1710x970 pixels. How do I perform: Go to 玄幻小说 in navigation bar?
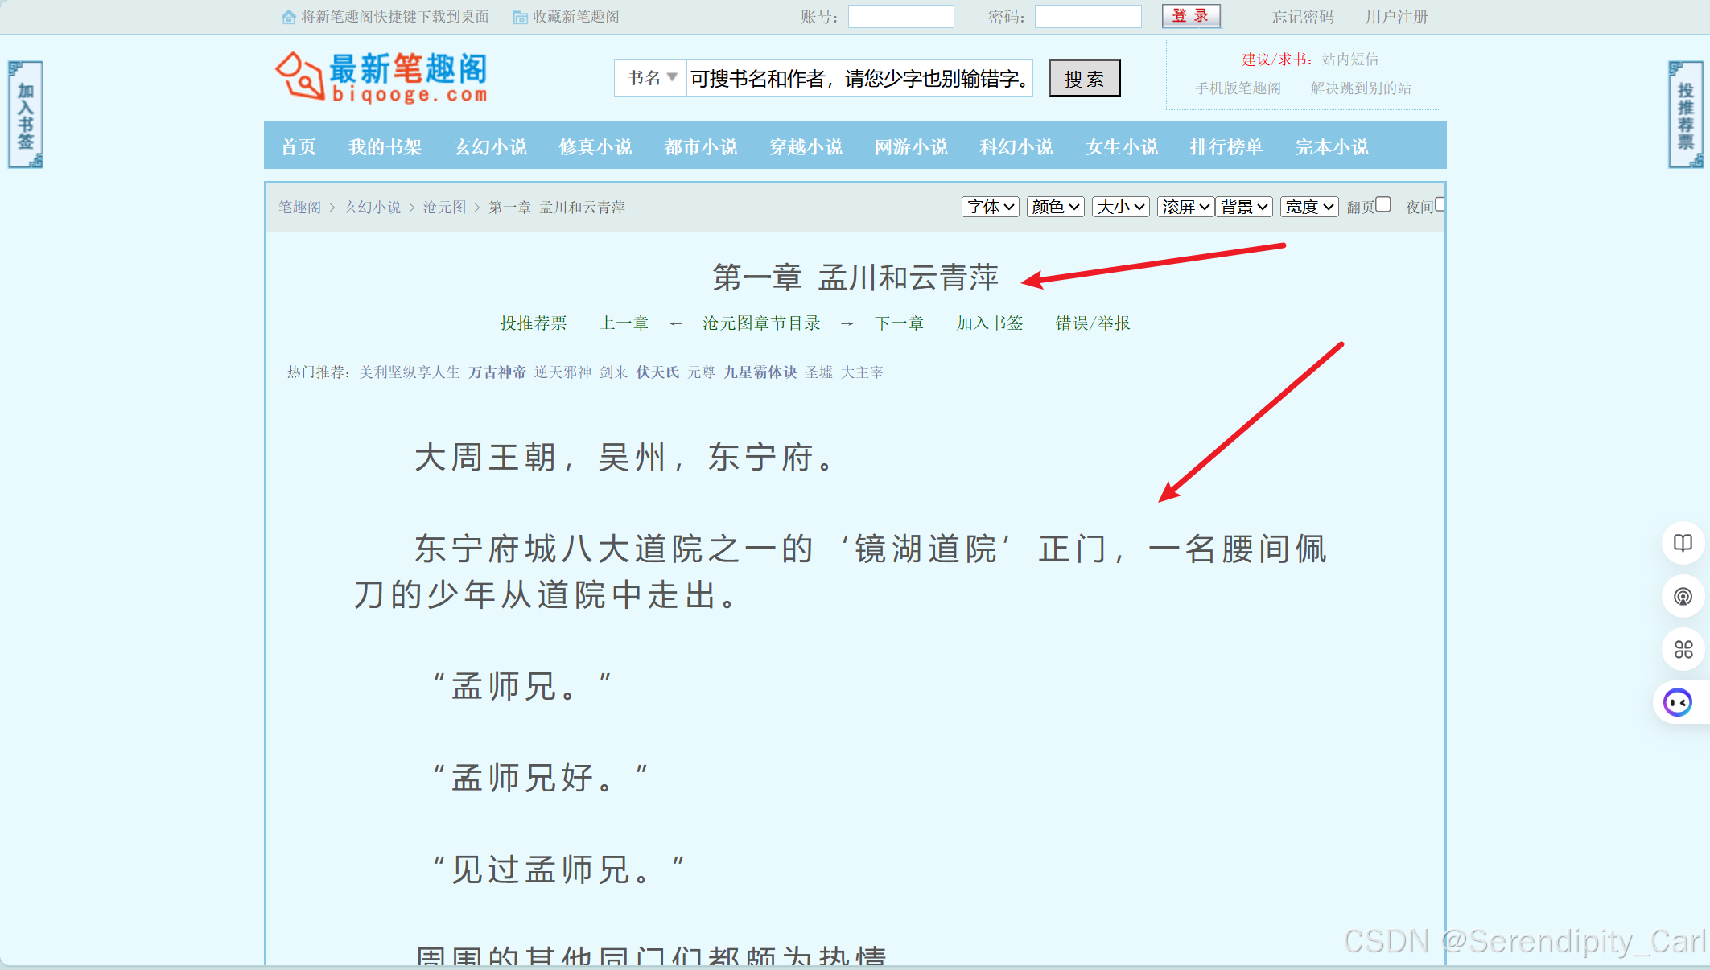[x=490, y=146]
